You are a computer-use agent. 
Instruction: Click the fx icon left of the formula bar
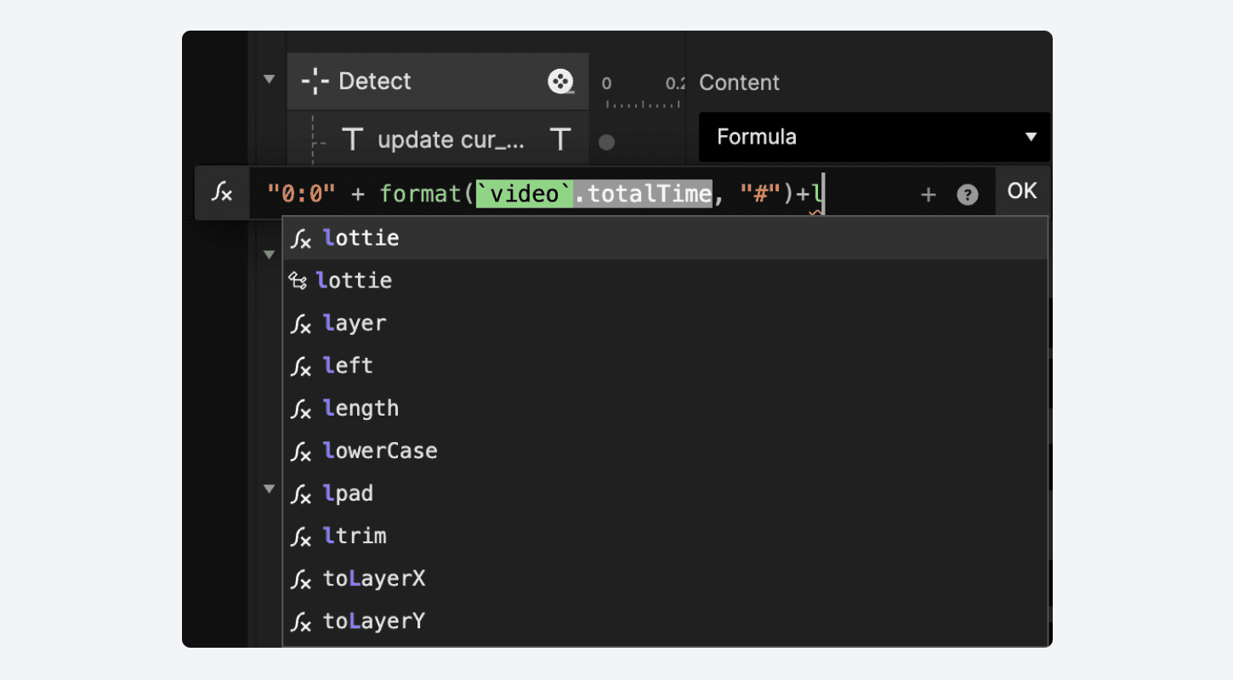pyautogui.click(x=222, y=192)
